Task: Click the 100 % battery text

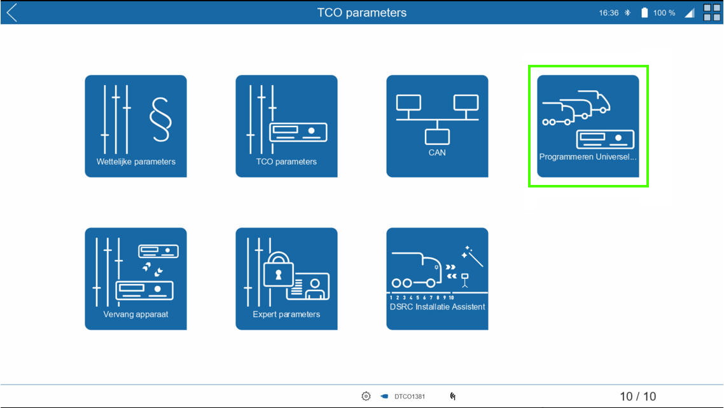Action: pos(664,13)
